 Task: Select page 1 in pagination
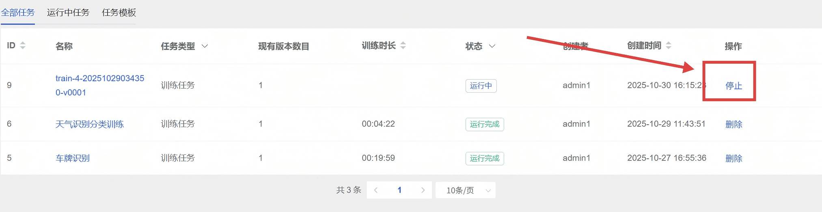[399, 190]
